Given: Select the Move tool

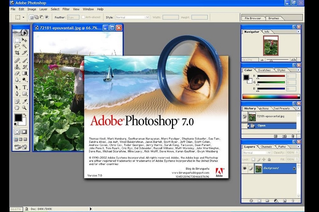Looking at the screenshot, I should pos(25,40).
